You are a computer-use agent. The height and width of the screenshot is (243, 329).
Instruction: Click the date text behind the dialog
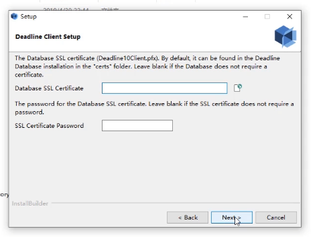coord(66,9)
